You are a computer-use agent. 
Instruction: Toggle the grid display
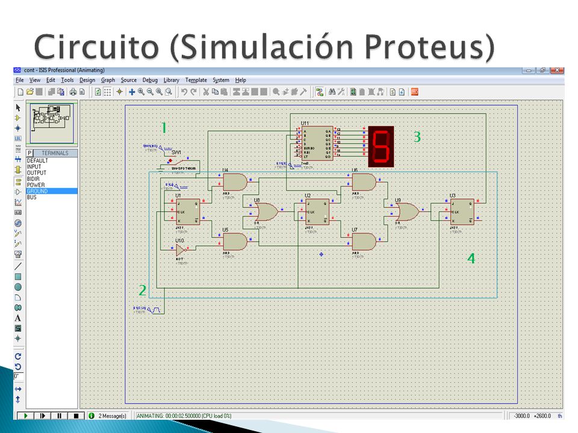[x=107, y=91]
